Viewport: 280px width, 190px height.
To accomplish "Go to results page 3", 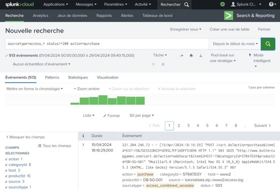I will click(x=188, y=125).
